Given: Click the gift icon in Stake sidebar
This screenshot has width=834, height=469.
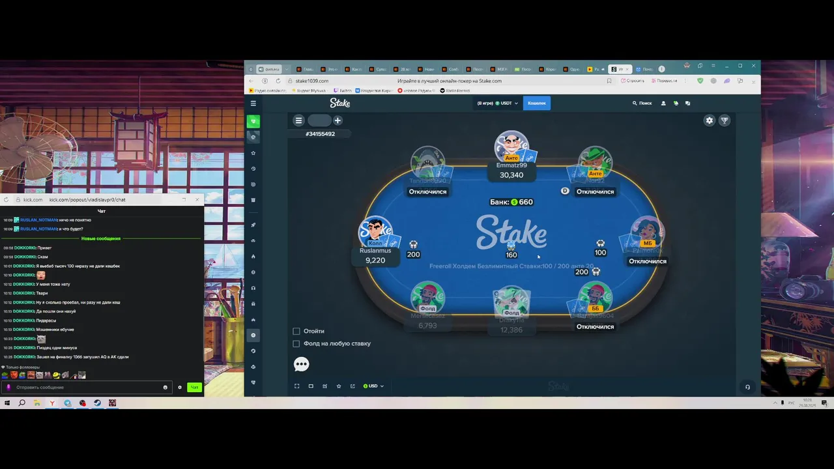Looking at the screenshot, I should [253, 304].
